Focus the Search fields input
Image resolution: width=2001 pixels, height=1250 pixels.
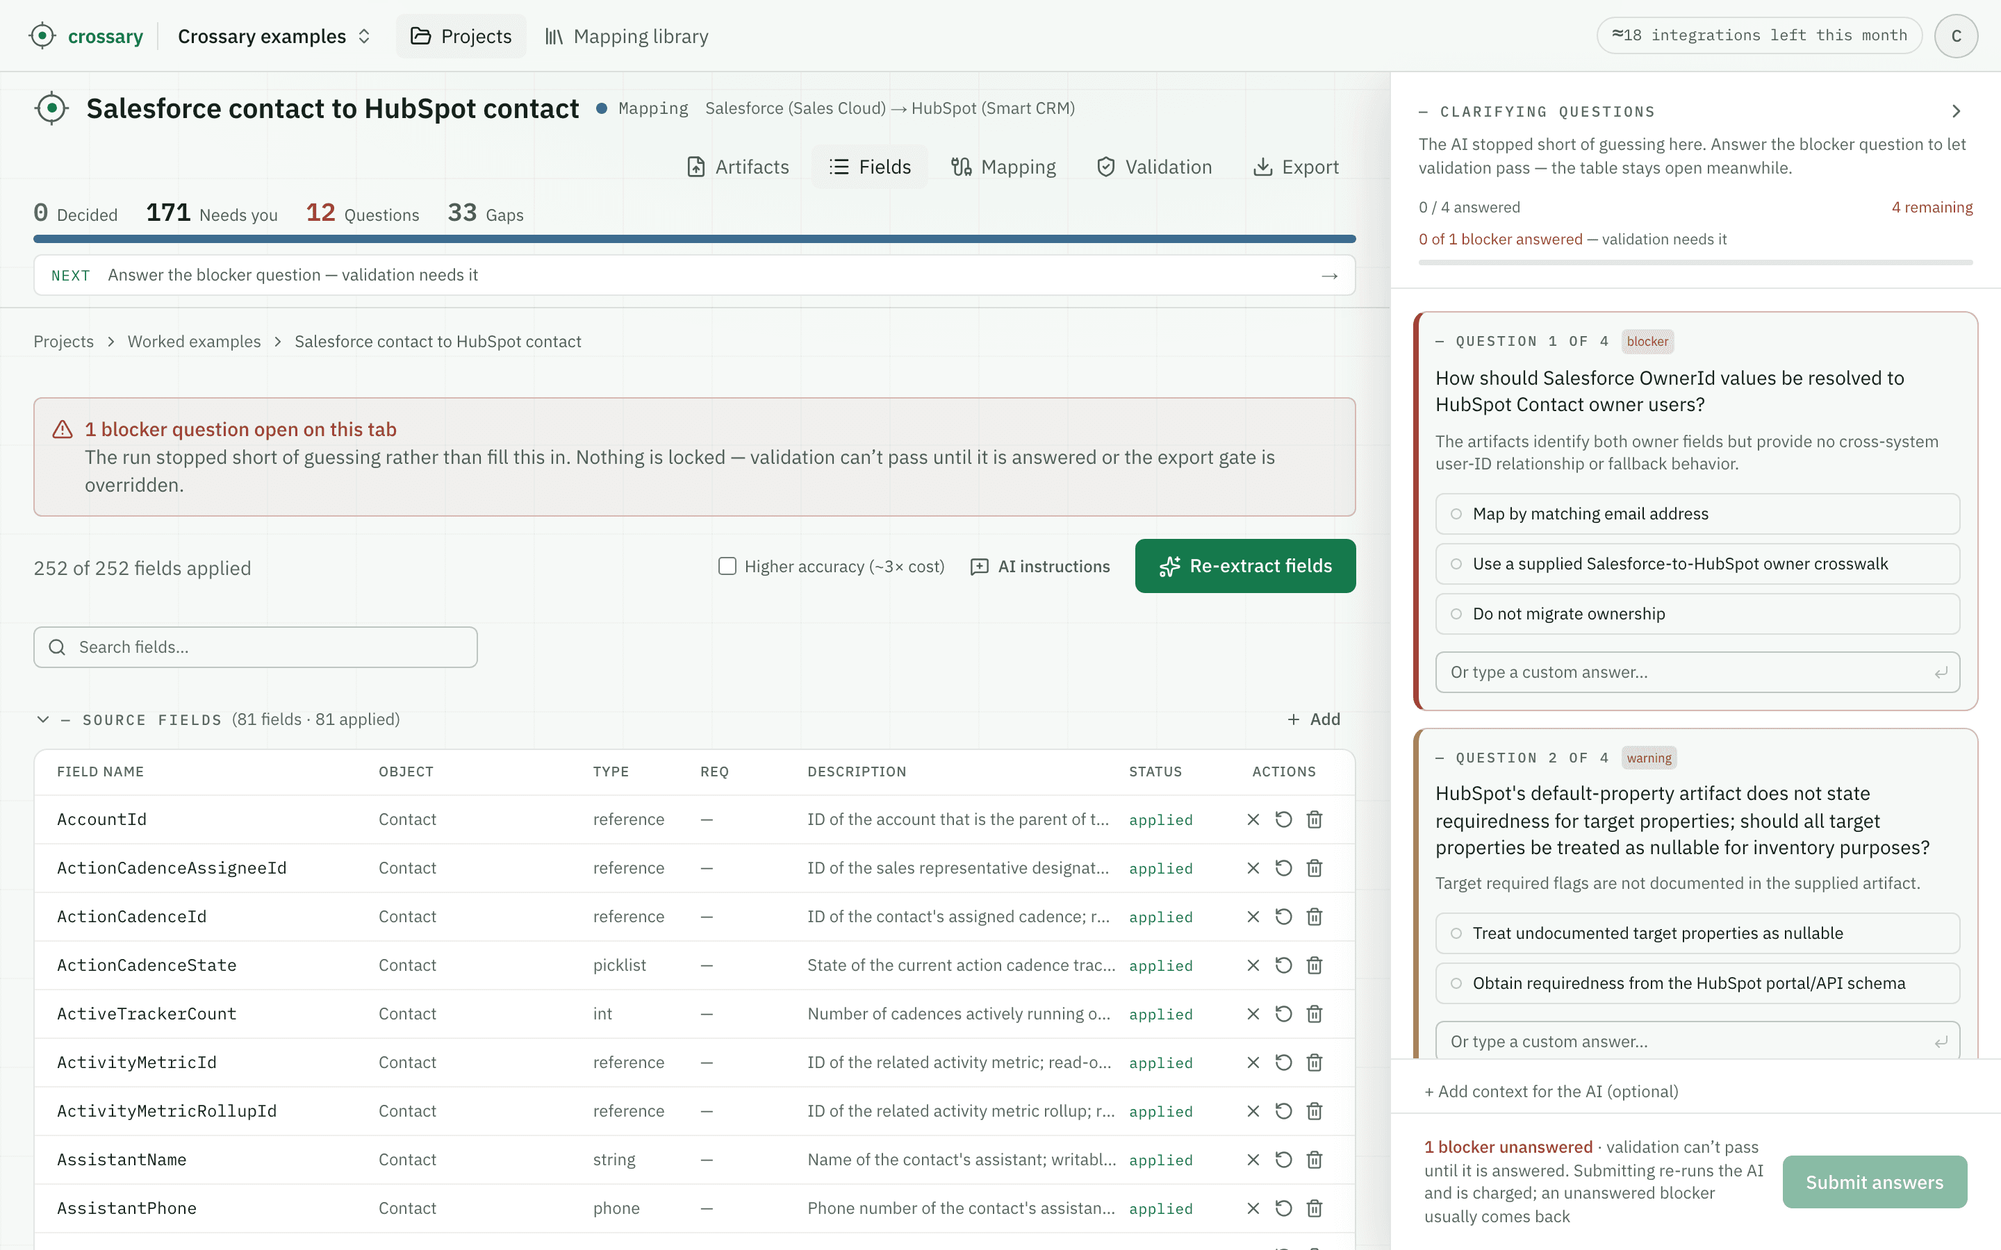(x=256, y=647)
